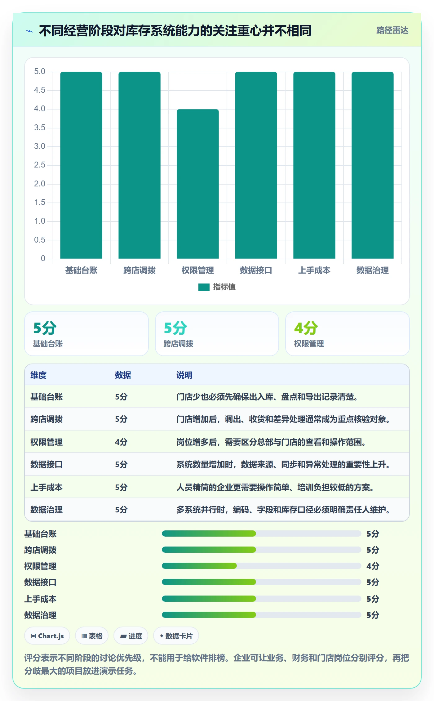This screenshot has width=434, height=701.
Task: Click the 基础台账 progress bar
Action: 261,534
